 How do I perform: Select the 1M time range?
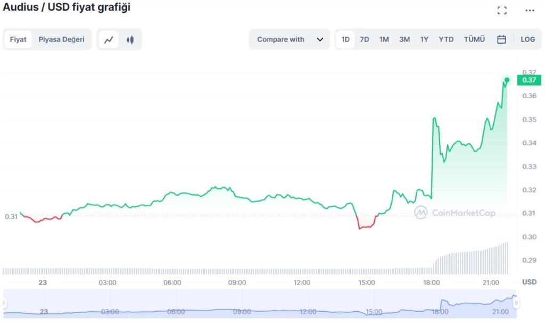click(x=384, y=39)
